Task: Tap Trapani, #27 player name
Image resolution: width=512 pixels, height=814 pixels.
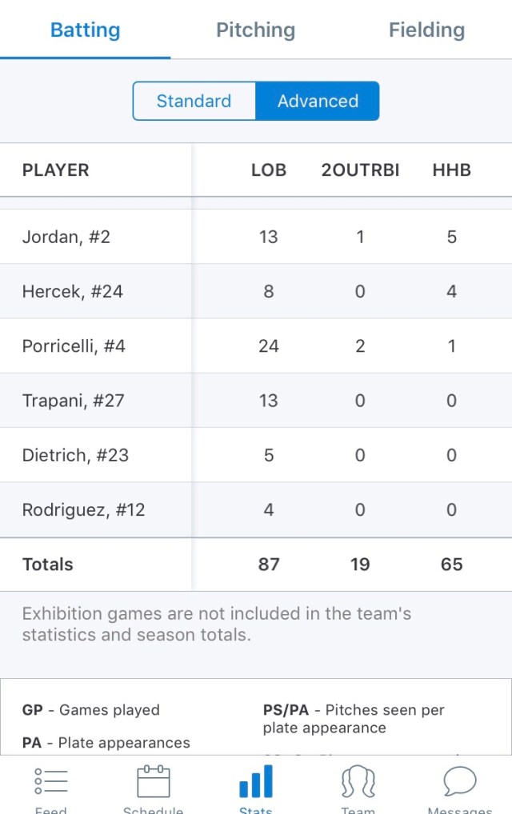Action: tap(74, 401)
